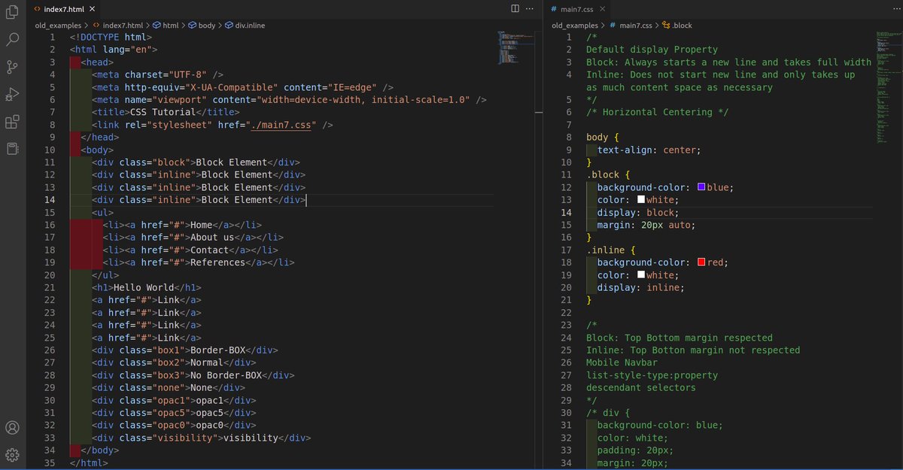Click the "Home" list item text

202,225
